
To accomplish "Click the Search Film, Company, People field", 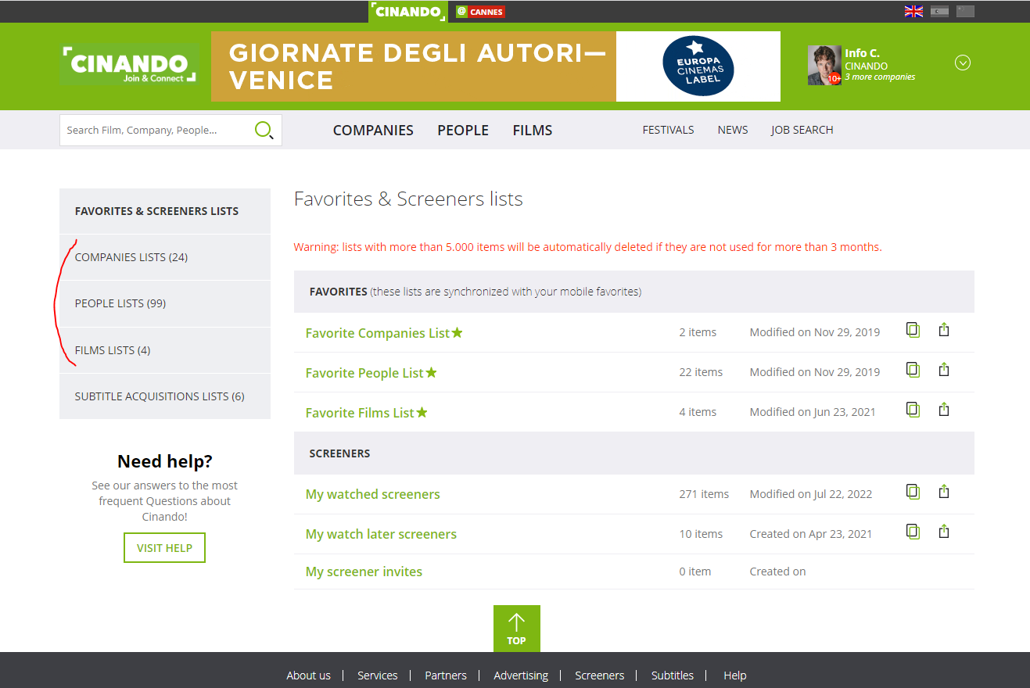I will coord(156,130).
